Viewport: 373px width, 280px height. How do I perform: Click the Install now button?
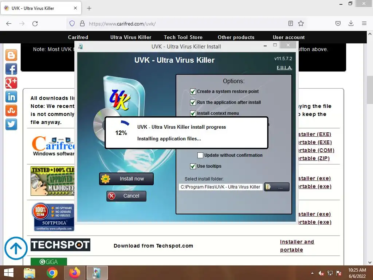(x=126, y=179)
